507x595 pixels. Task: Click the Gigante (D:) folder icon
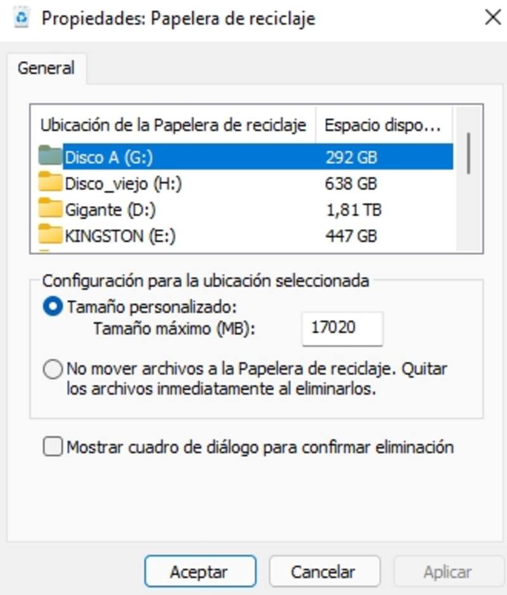point(50,209)
